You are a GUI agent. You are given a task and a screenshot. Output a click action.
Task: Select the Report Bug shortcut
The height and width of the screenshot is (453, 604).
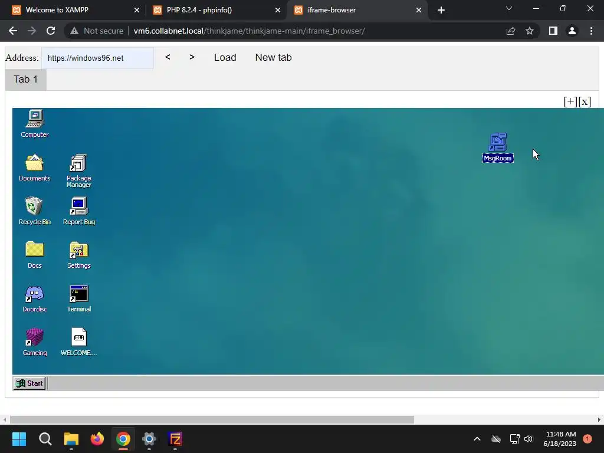[x=78, y=211]
